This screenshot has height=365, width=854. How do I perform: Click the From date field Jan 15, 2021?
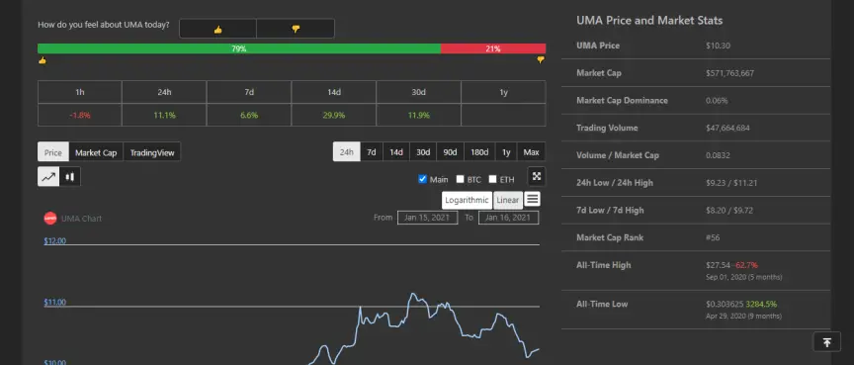(428, 218)
